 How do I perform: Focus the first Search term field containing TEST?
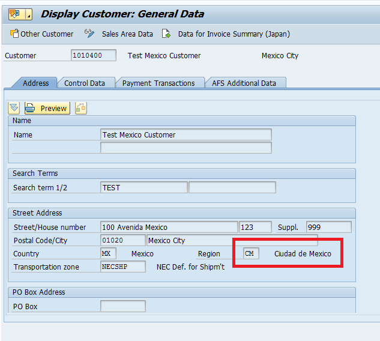144,188
